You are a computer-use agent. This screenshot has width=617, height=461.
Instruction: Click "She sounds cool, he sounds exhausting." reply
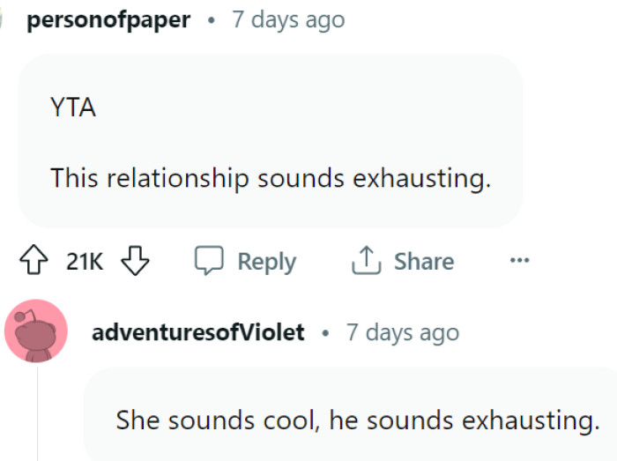click(358, 420)
